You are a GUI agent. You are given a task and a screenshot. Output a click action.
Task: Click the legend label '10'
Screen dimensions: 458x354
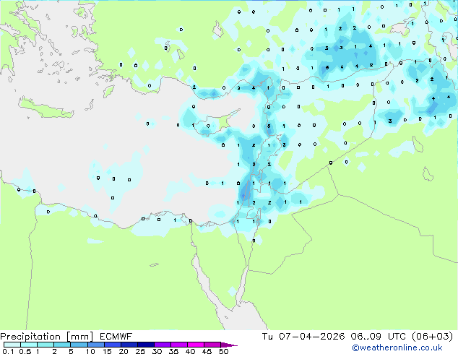coord(90,351)
